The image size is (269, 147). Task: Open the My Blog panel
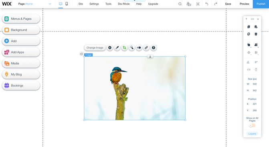(21, 74)
